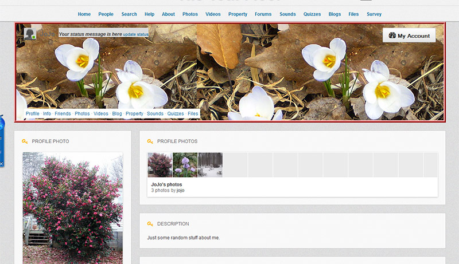Open Home in the top navigation
The height and width of the screenshot is (264, 459).
[x=84, y=14]
